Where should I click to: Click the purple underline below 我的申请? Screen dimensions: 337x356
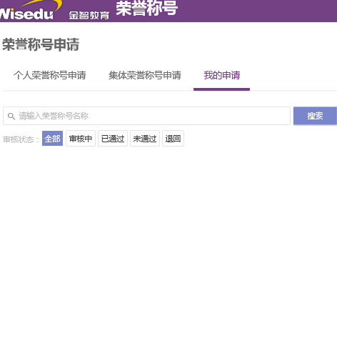point(221,89)
